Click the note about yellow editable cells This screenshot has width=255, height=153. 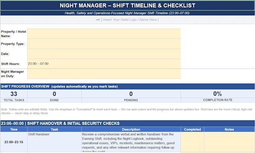(126, 111)
